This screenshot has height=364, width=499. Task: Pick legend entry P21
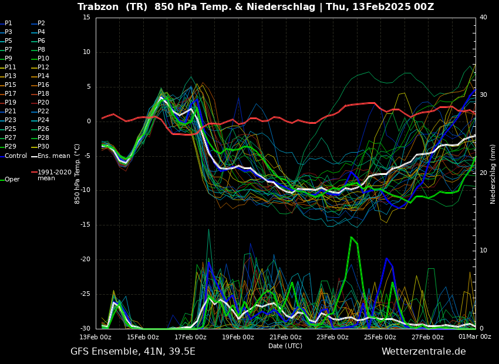10,111
